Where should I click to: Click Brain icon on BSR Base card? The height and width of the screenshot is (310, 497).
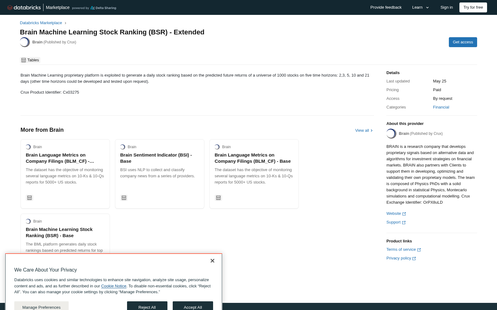pyautogui.click(x=28, y=221)
